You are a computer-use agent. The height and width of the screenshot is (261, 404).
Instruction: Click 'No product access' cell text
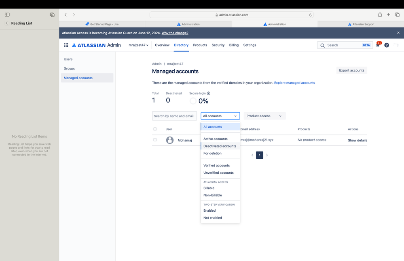[x=312, y=140]
